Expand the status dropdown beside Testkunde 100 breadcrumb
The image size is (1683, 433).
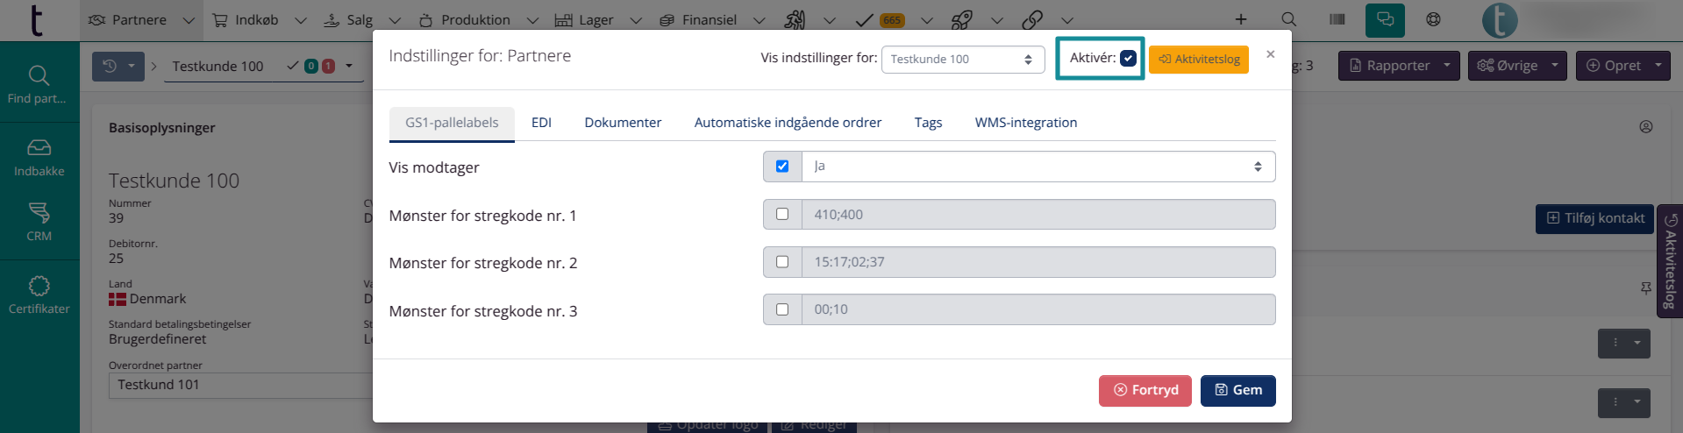tap(349, 66)
